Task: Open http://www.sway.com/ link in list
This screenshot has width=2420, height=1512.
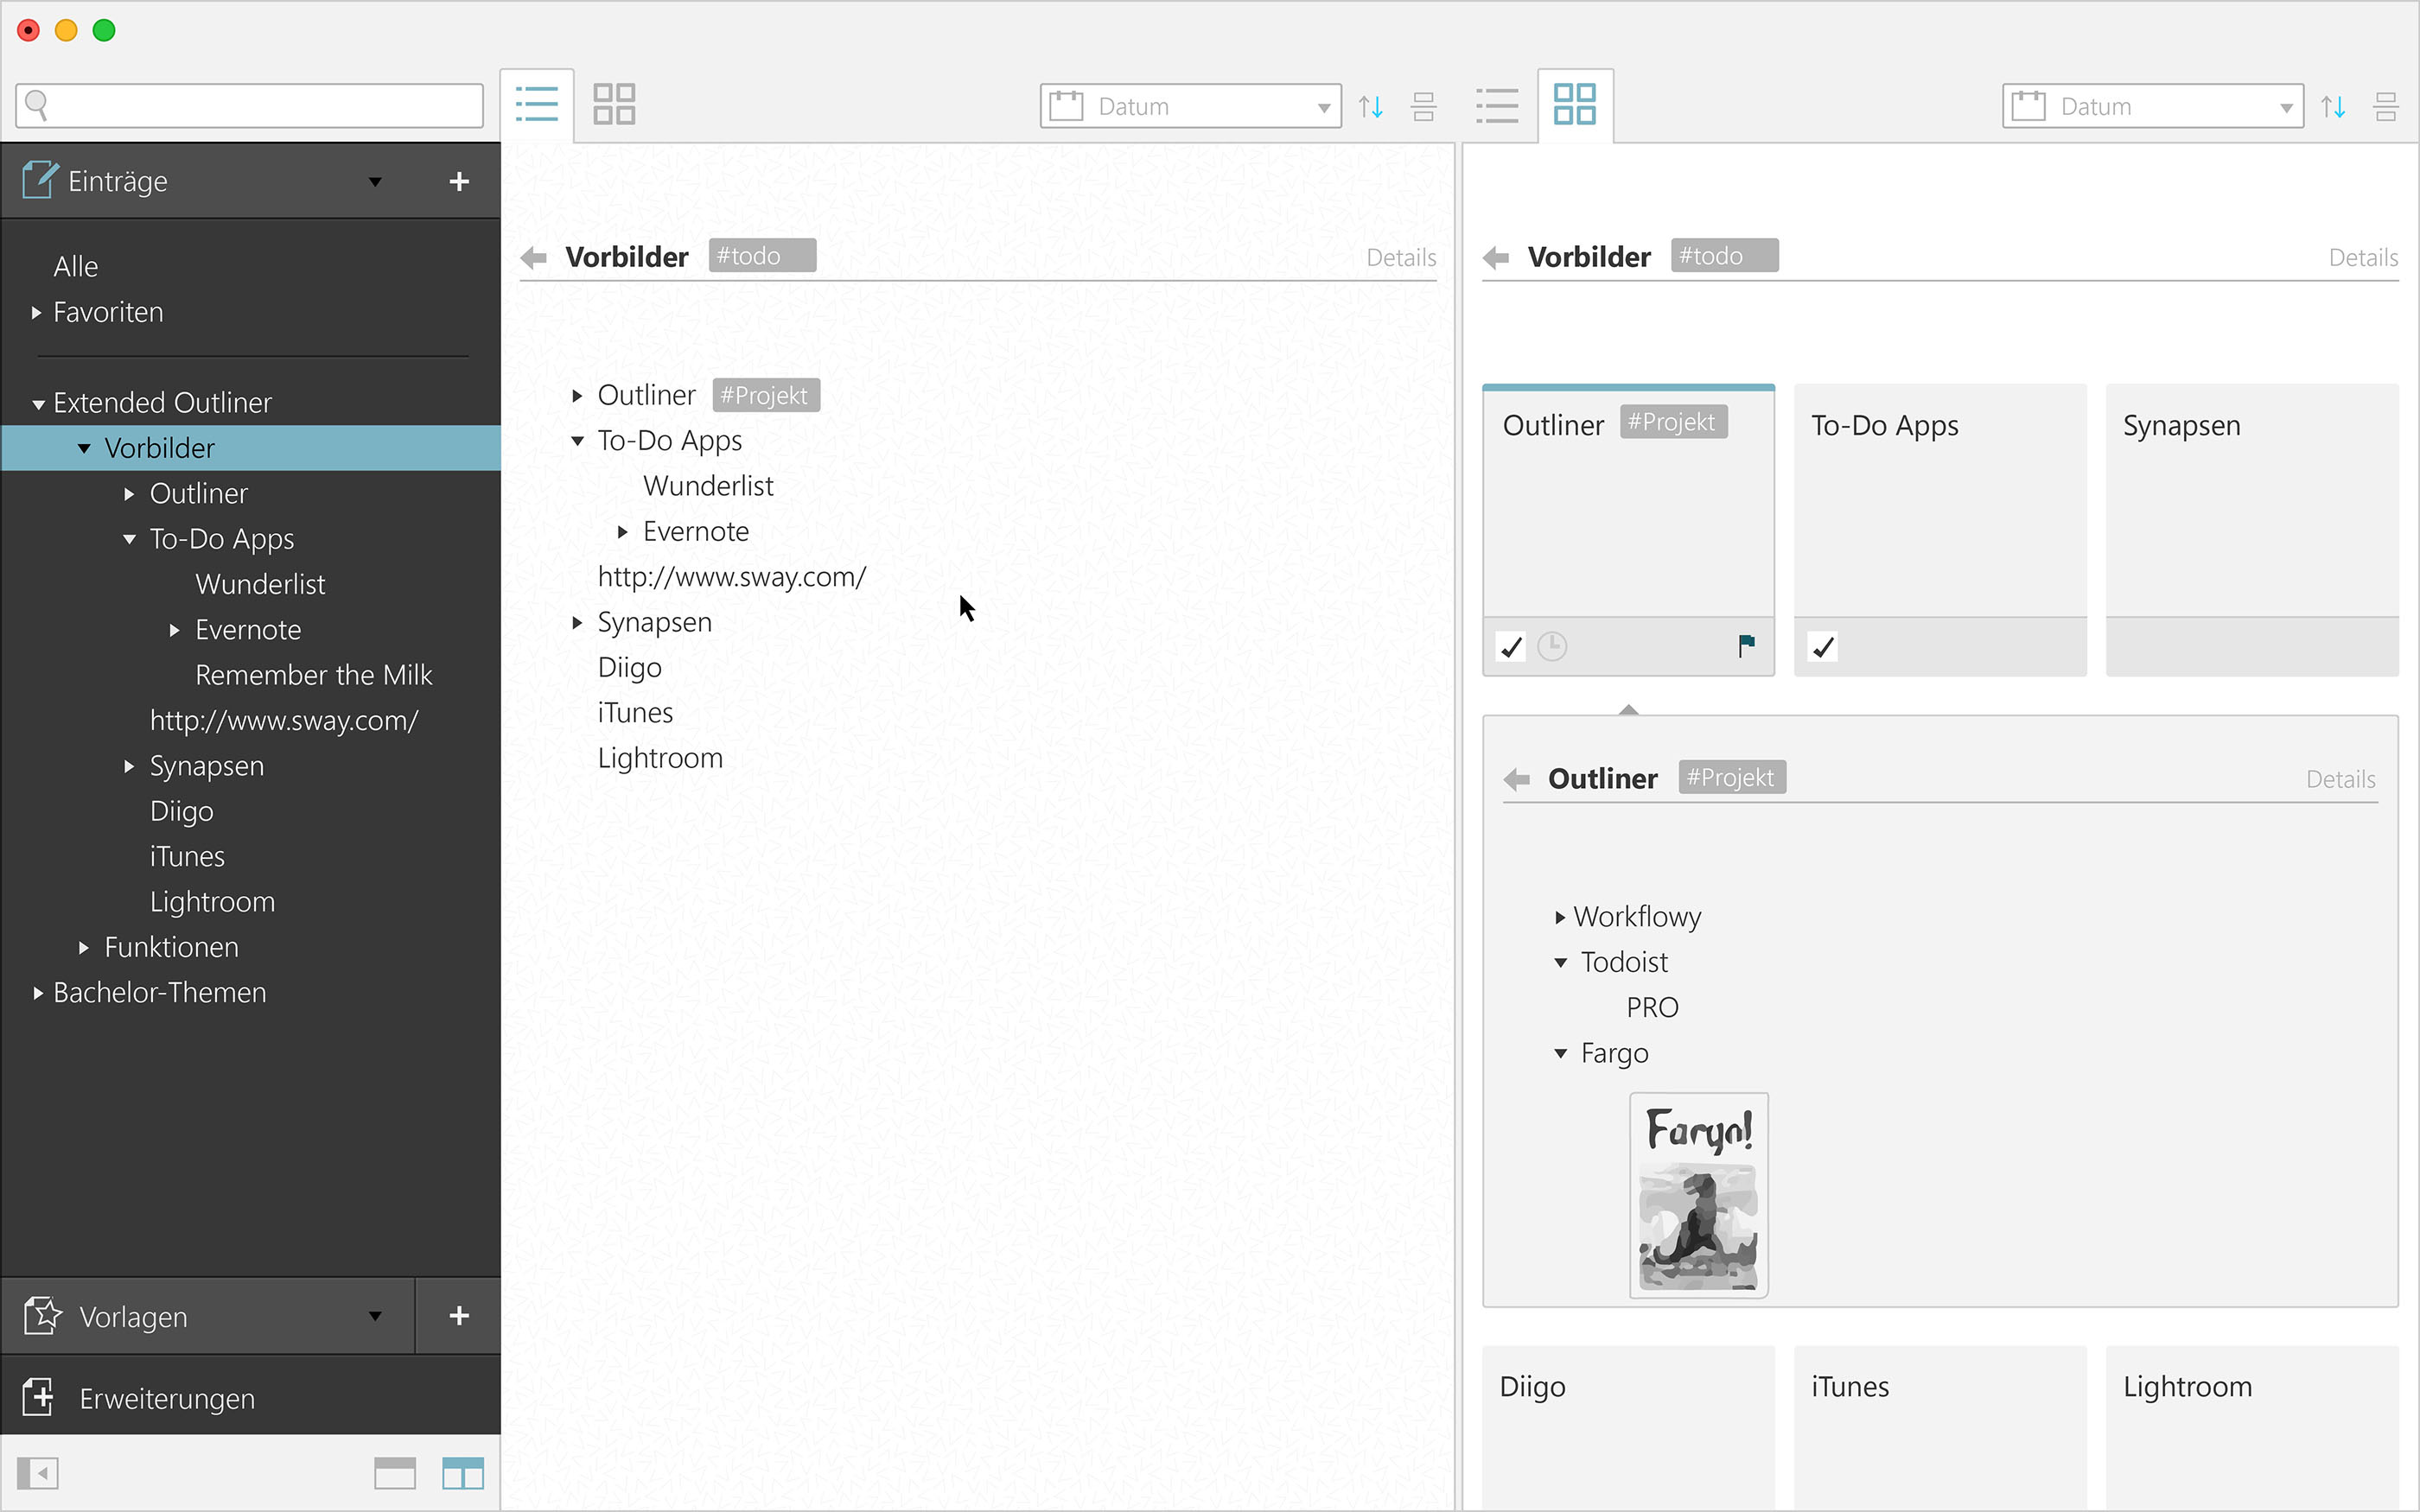Action: point(731,577)
